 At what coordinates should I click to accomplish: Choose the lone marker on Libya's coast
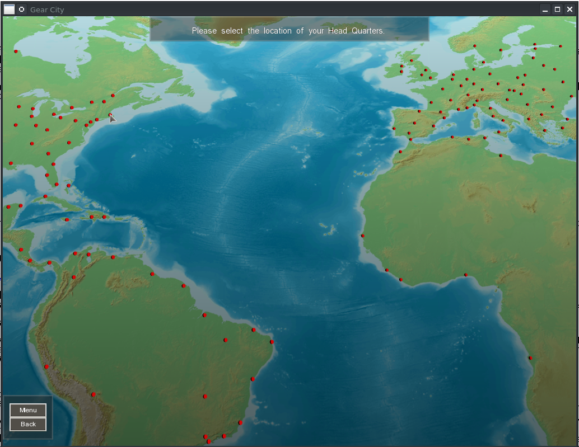pyautogui.click(x=501, y=156)
